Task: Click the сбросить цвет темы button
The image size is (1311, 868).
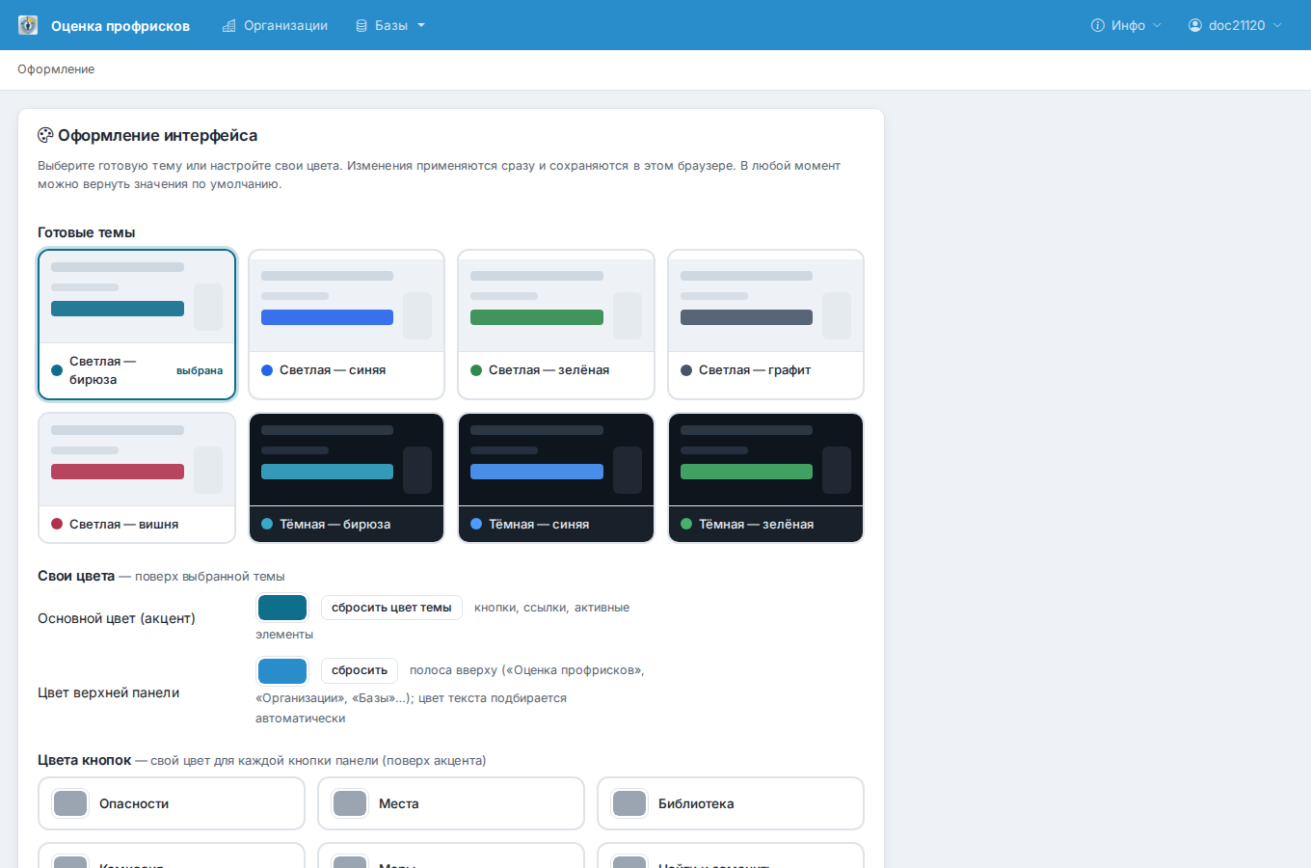Action: [x=391, y=608]
